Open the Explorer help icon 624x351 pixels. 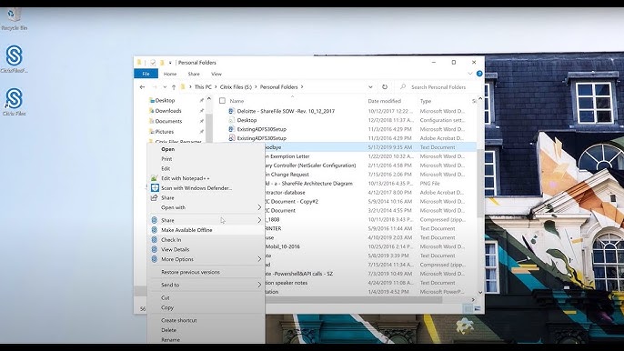coord(479,74)
